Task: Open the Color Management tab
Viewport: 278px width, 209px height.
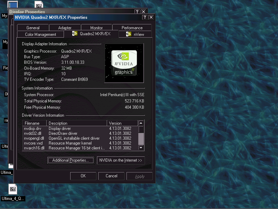Action: [x=40, y=34]
